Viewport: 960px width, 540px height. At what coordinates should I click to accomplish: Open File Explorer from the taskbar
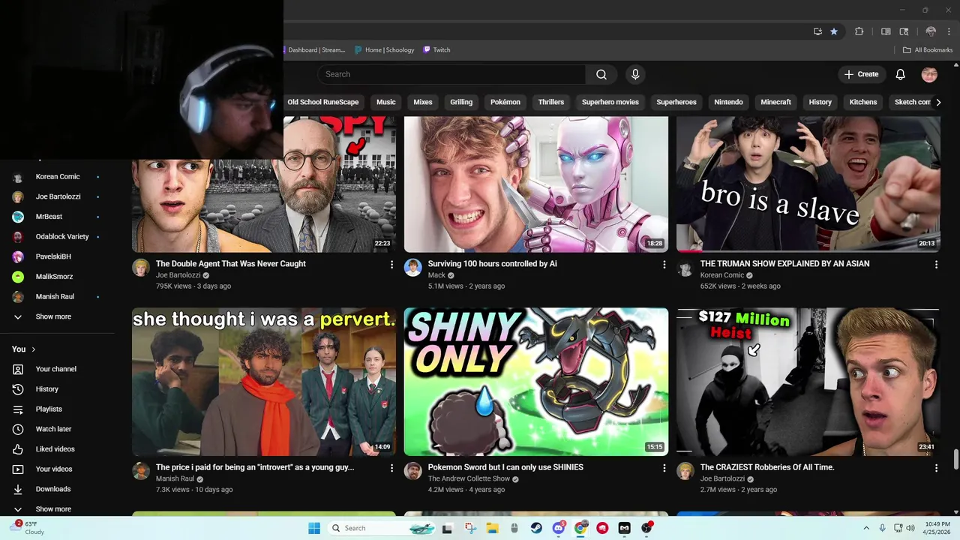tap(493, 528)
